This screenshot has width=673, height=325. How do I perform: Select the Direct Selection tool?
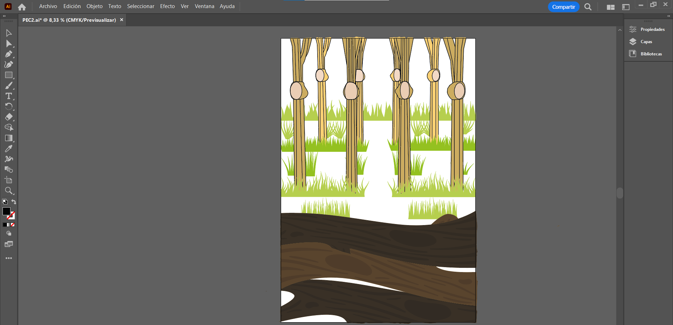point(9,43)
